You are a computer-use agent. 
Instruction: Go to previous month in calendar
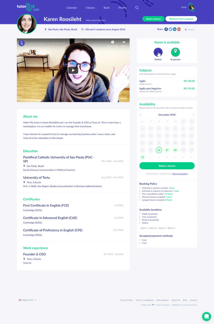click(141, 115)
